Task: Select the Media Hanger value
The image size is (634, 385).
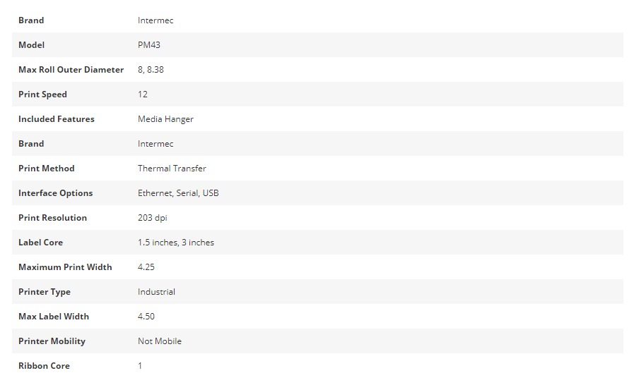Action: point(165,119)
